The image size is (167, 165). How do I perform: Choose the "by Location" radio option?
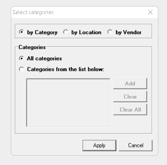click(66, 32)
